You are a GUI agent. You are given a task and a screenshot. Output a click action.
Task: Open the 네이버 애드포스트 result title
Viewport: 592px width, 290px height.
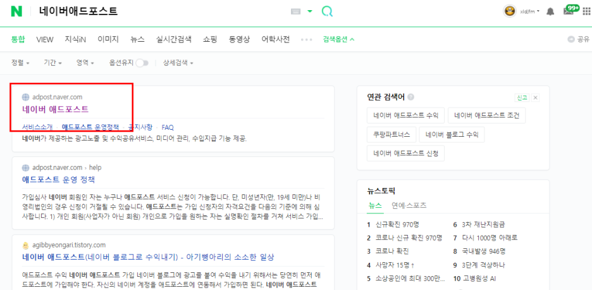coord(55,110)
